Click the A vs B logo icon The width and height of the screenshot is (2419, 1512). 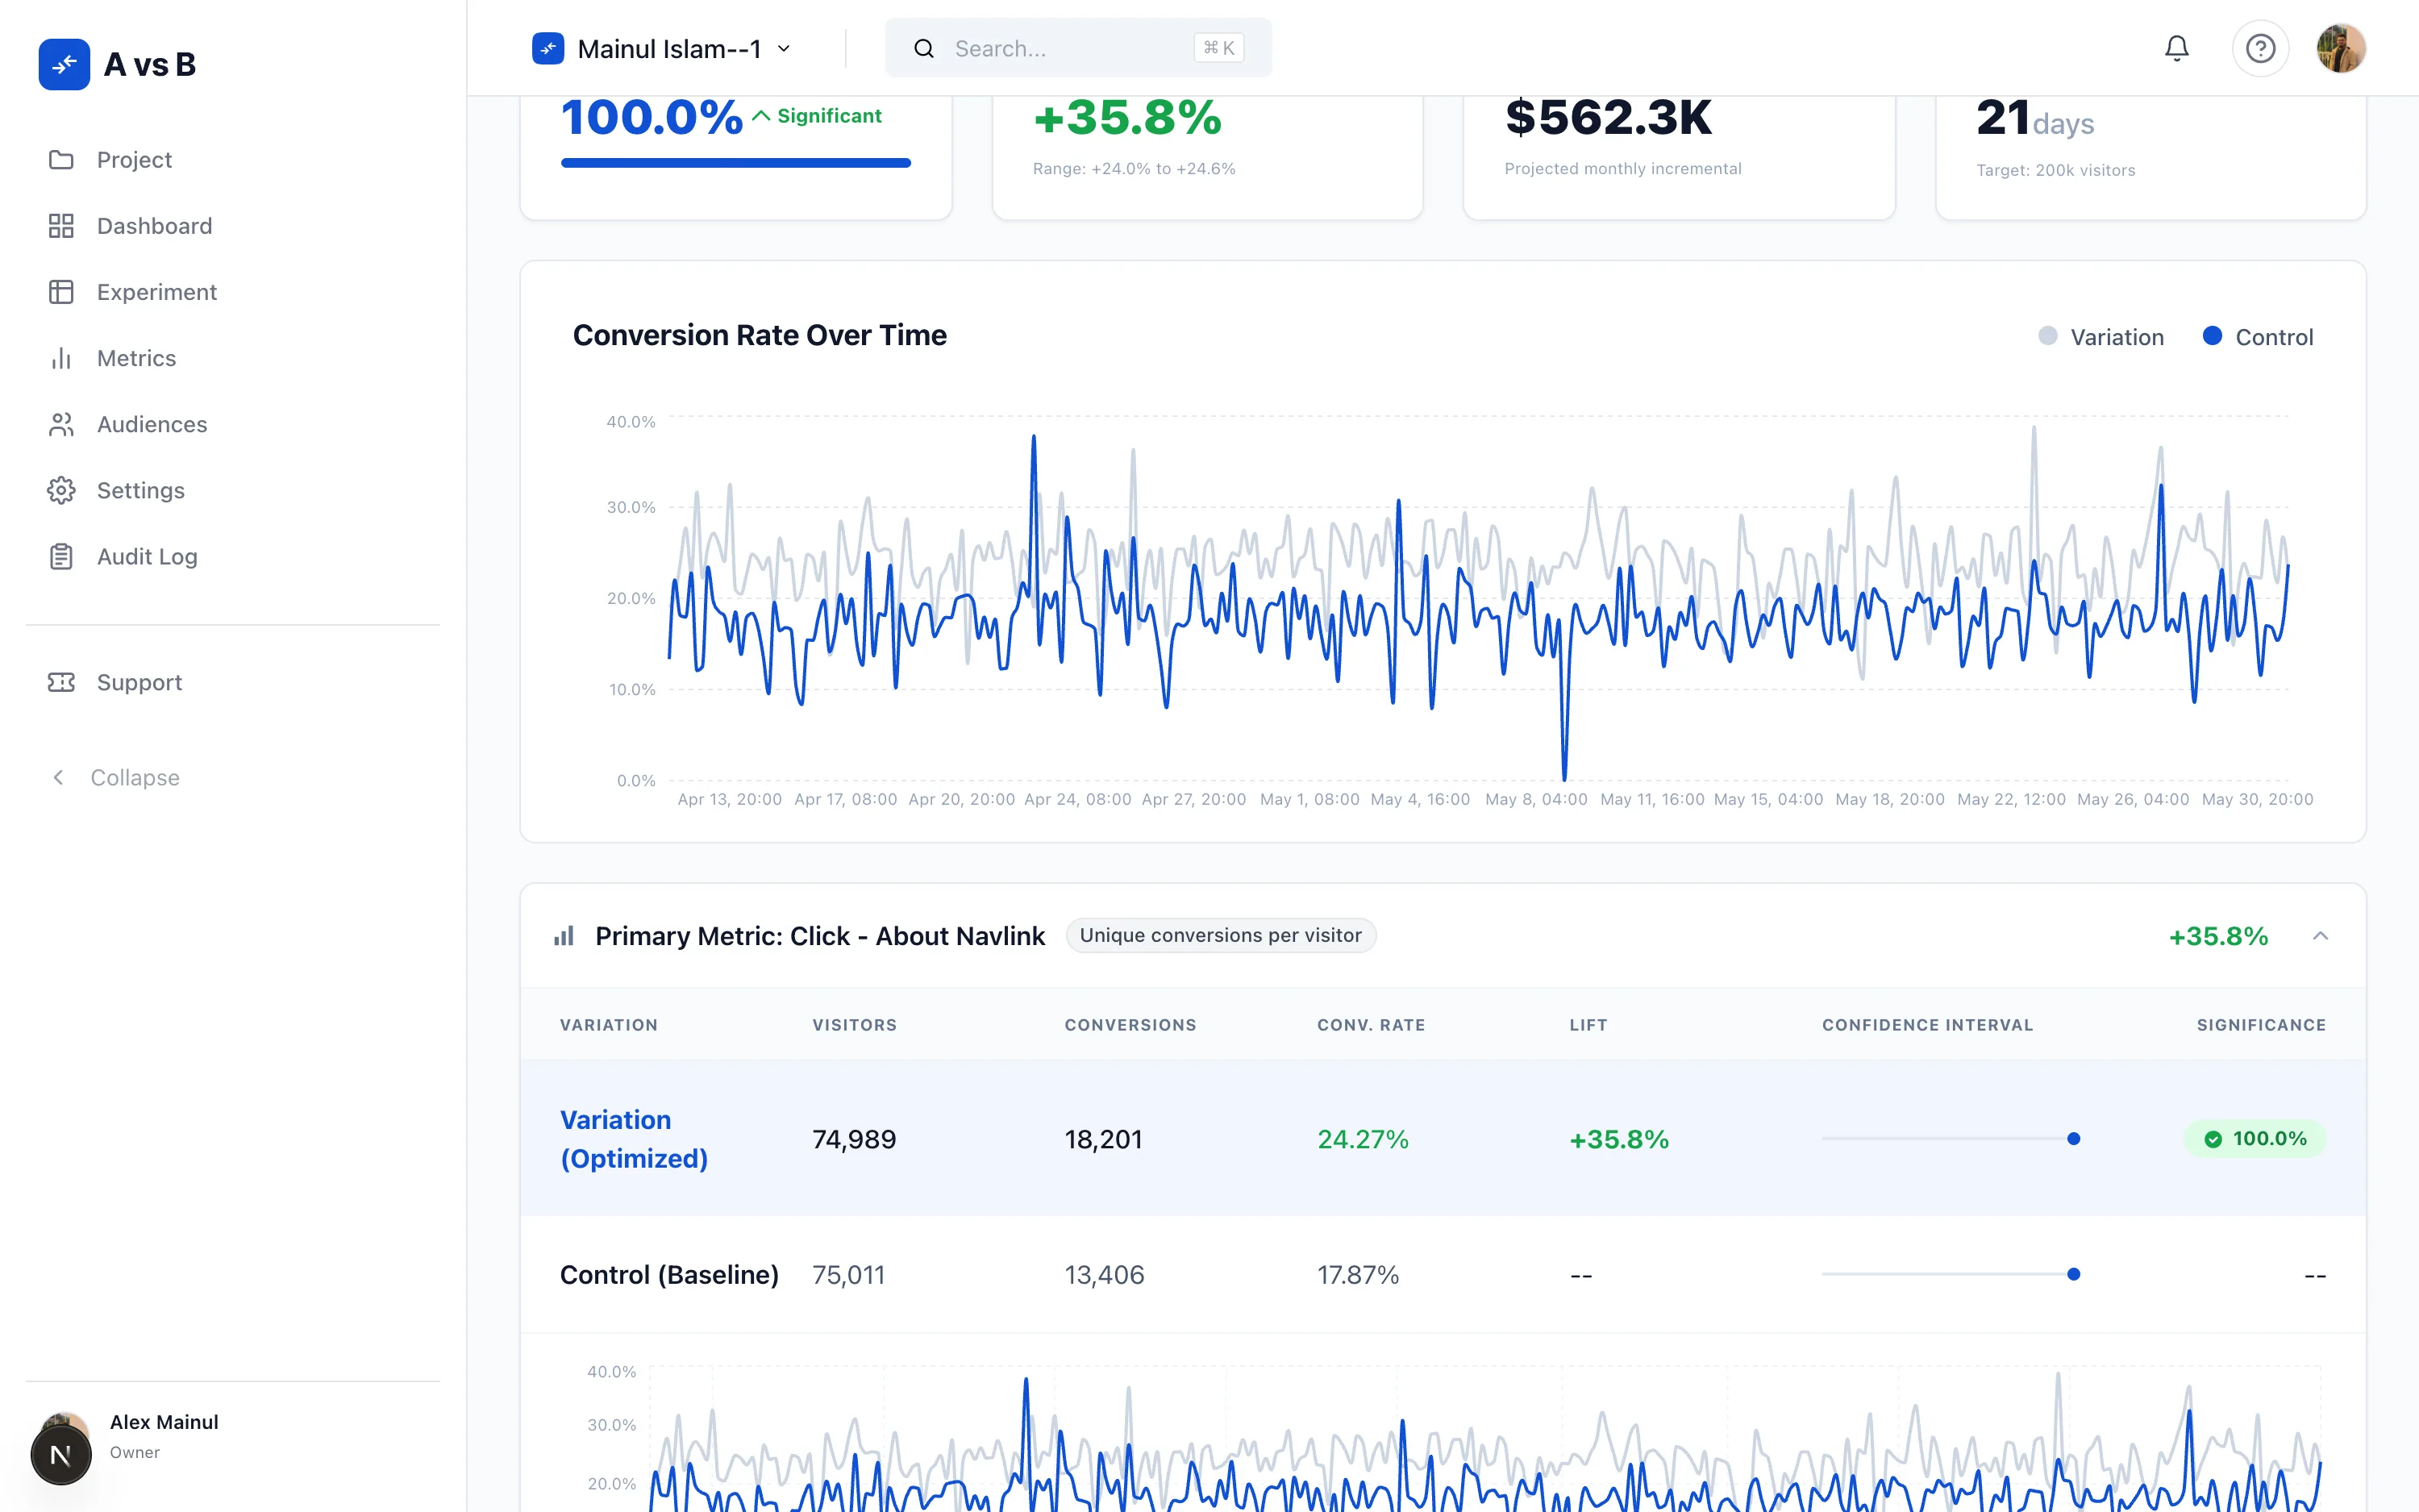[64, 64]
